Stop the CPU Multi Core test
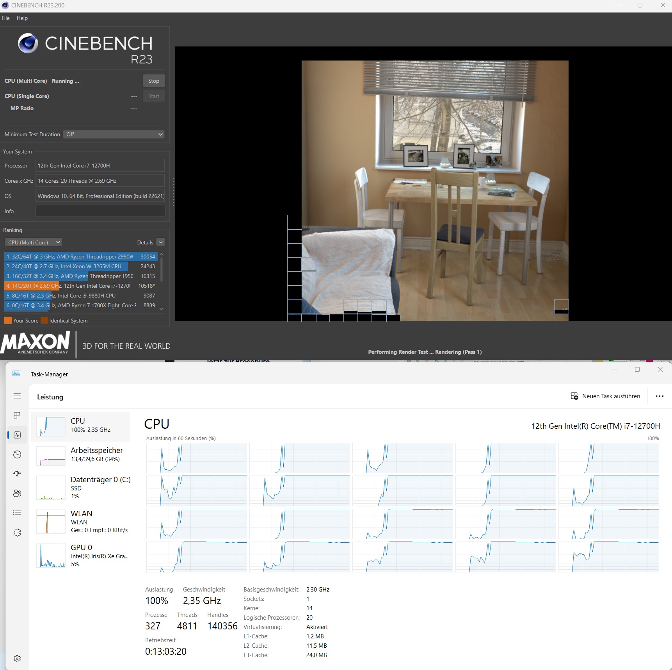Screen dimensions: 672x670 [154, 81]
